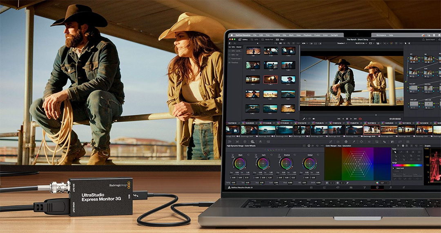441x233 pixels.
Task: Open the HDR color wheels palette icon
Action: (x=252, y=142)
